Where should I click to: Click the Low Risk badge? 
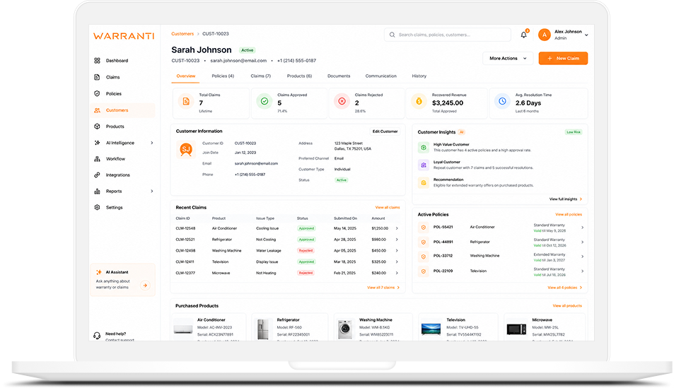tap(573, 132)
